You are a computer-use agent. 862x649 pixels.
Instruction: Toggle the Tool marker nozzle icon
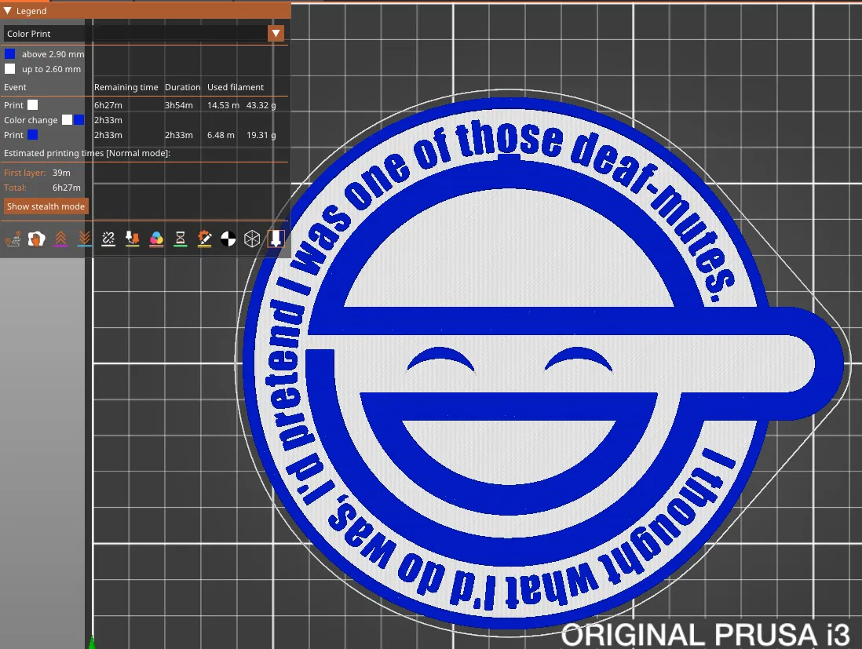point(275,239)
